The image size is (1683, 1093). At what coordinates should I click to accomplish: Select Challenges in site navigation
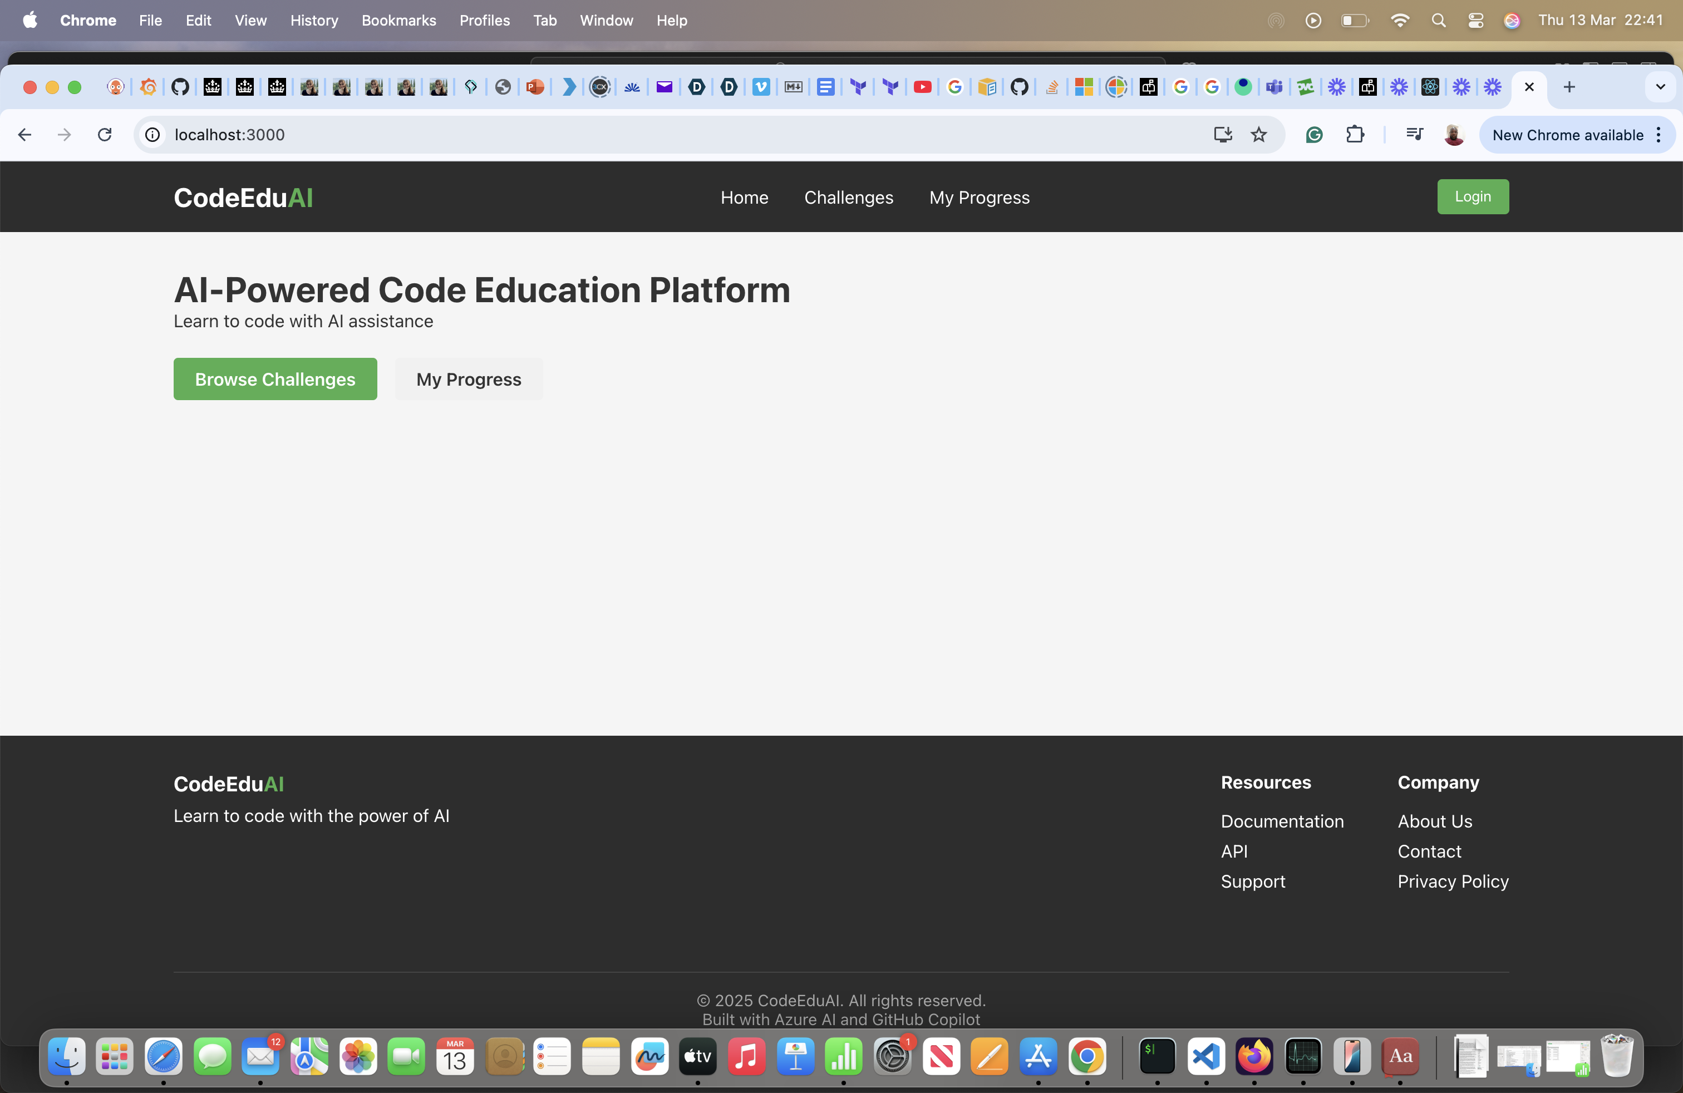click(x=849, y=197)
